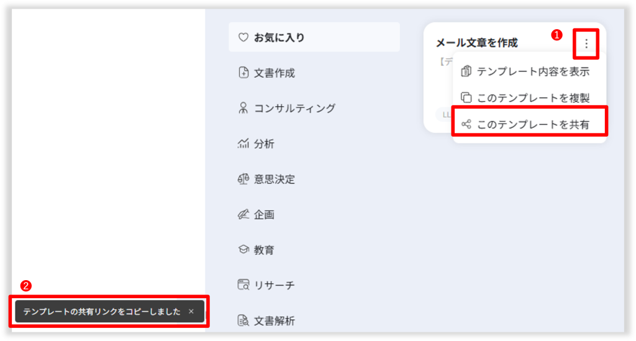This screenshot has width=636, height=341.
Task: Click the メール文章を作成 template title
Action: coord(476,43)
